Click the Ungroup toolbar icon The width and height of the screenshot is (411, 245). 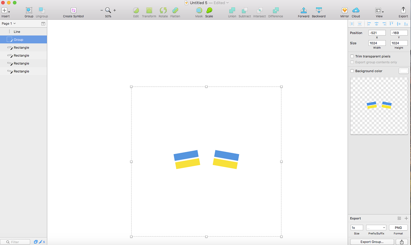coord(42,10)
